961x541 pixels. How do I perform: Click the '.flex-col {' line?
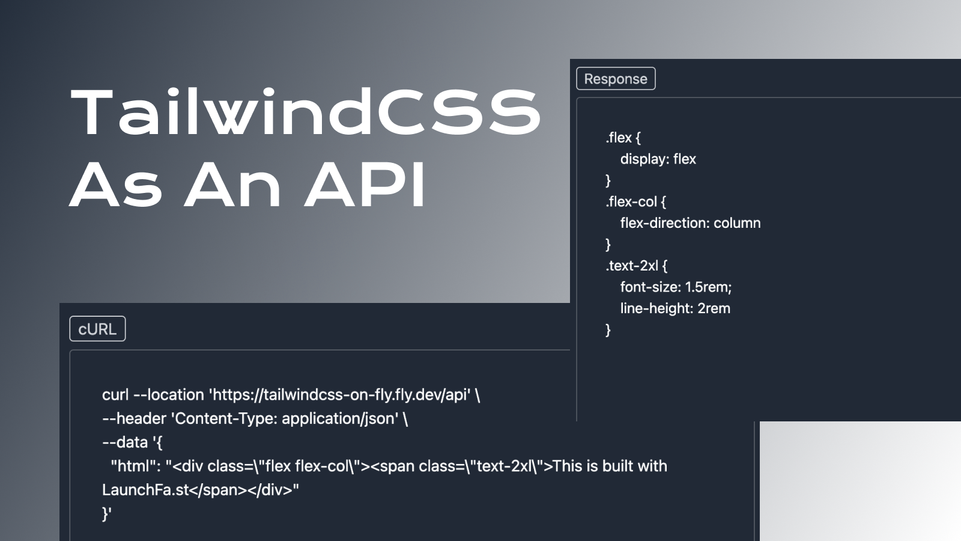tap(635, 201)
